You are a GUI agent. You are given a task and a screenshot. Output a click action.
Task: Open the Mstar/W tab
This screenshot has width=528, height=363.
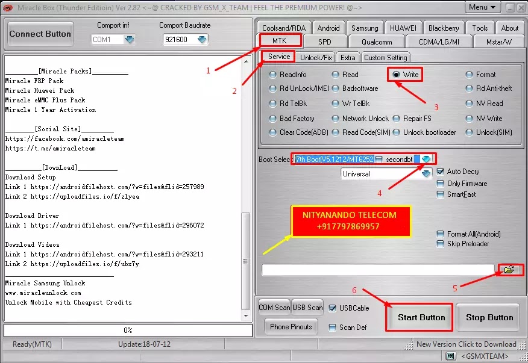(499, 42)
